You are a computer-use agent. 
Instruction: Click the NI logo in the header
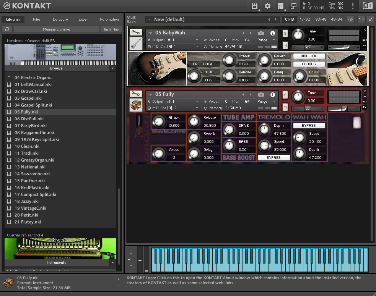pos(368,6)
